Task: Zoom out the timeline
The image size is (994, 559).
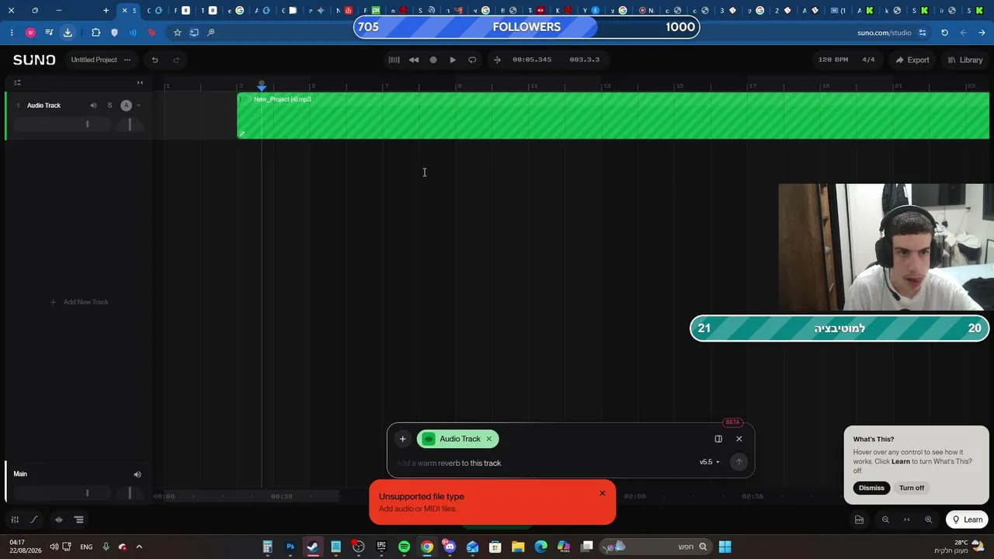Action: [x=885, y=519]
